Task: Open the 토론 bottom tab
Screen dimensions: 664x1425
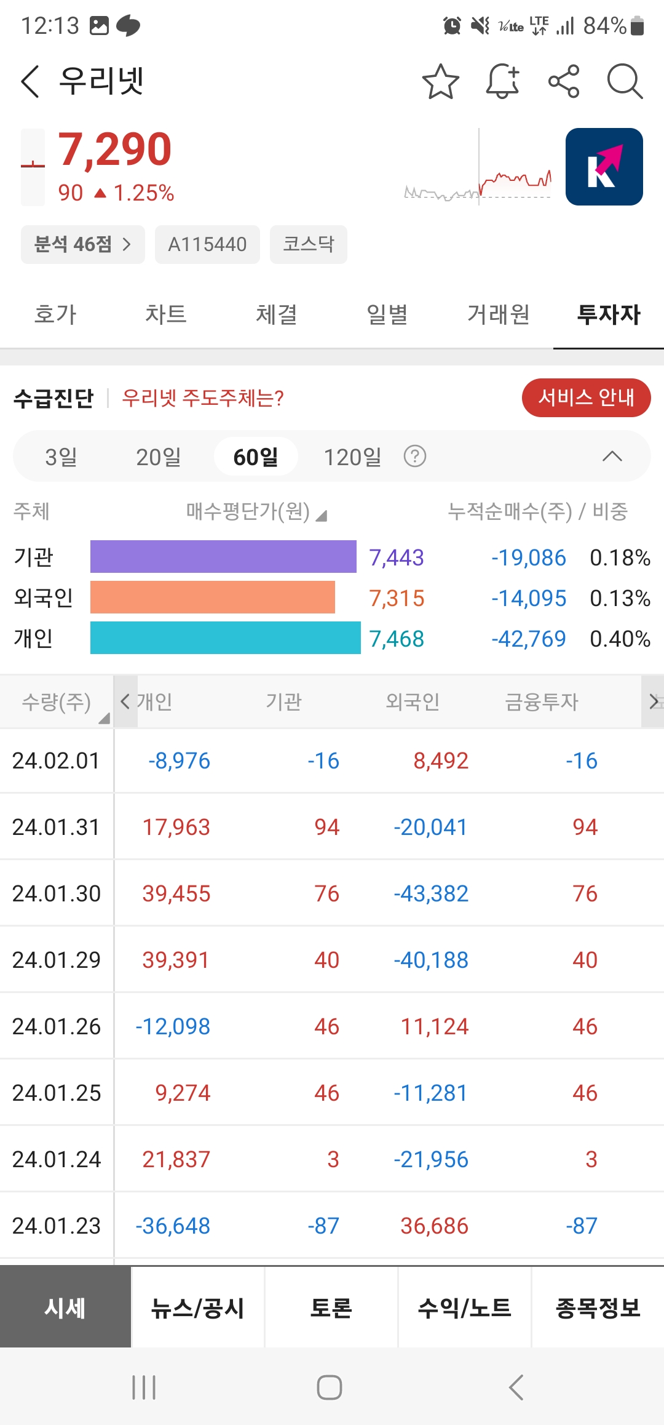Action: pos(331,1307)
